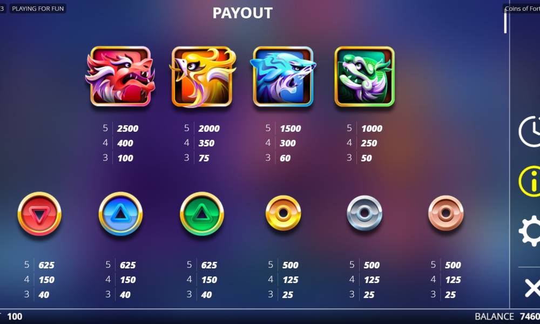Open the game history clock icon
Screen dimensions: 540x324
click(x=530, y=132)
